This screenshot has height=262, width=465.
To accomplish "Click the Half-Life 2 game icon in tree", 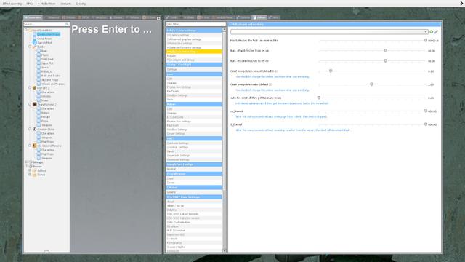I will pyautogui.click(x=34, y=88).
